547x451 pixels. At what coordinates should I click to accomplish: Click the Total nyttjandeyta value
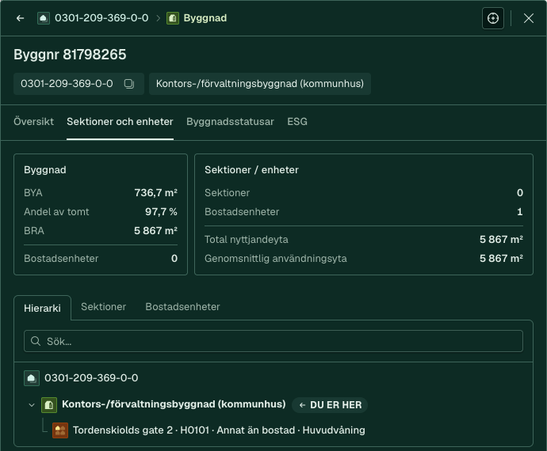click(501, 240)
